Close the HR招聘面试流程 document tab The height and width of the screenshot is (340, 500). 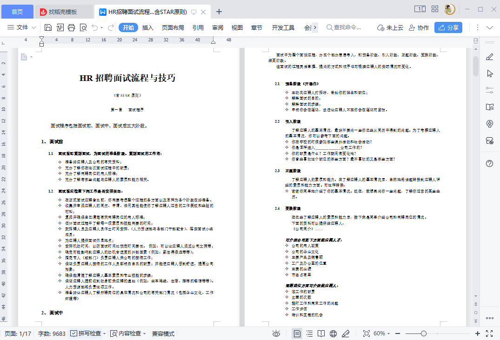203,12
